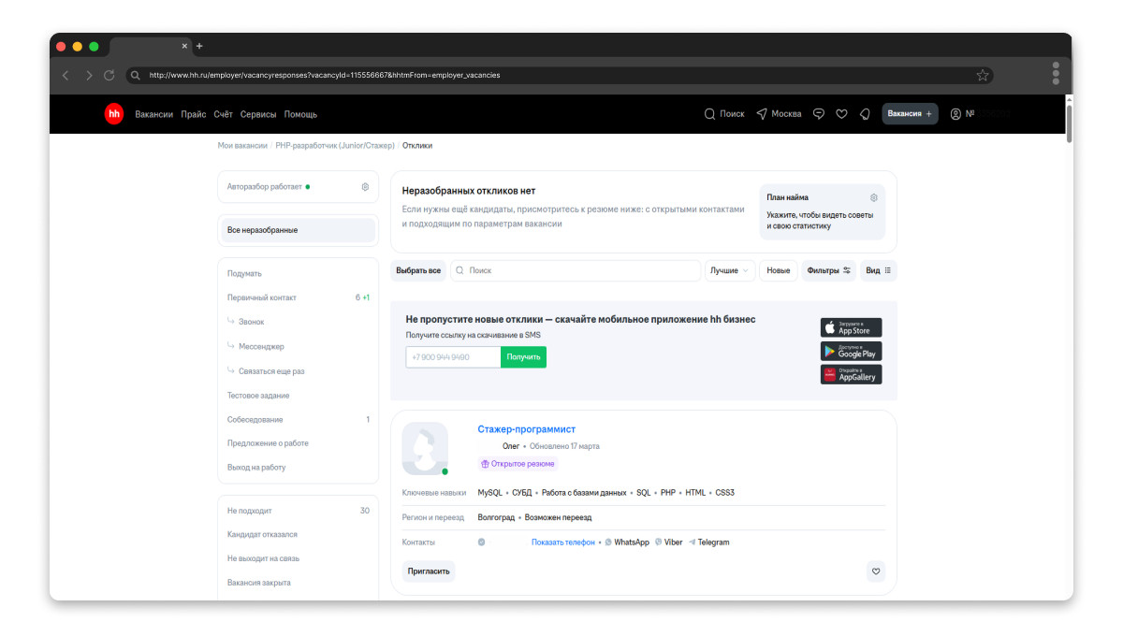Viewport: 1123px width, 636px height.
Task: Bookmark page with star icon
Action: pos(983,75)
